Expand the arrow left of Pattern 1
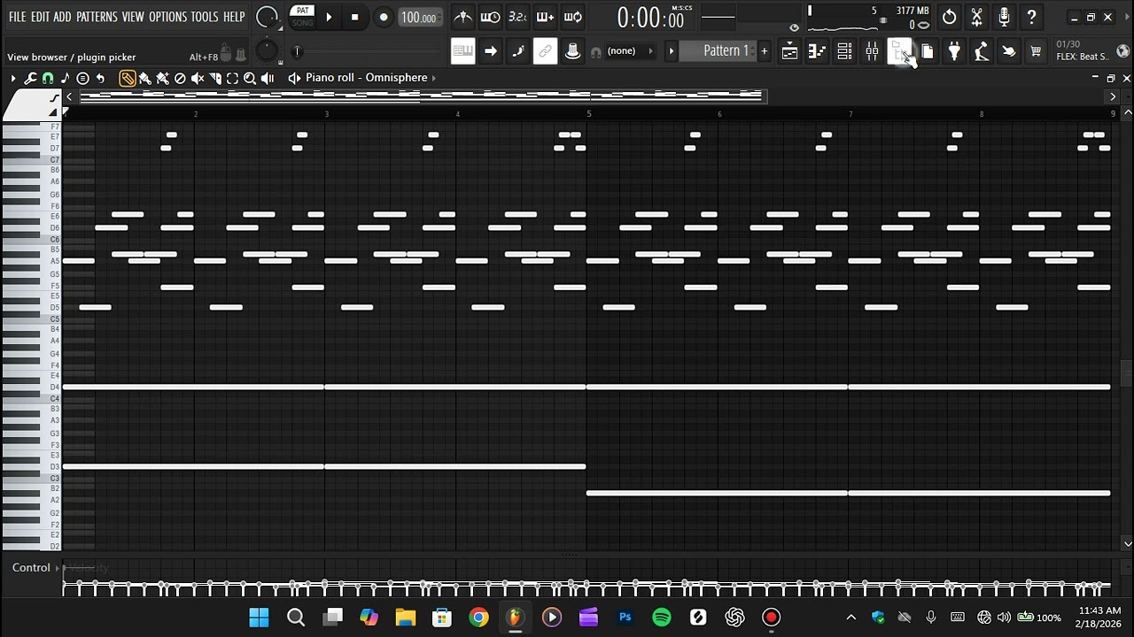This screenshot has width=1134, height=637. tap(672, 51)
